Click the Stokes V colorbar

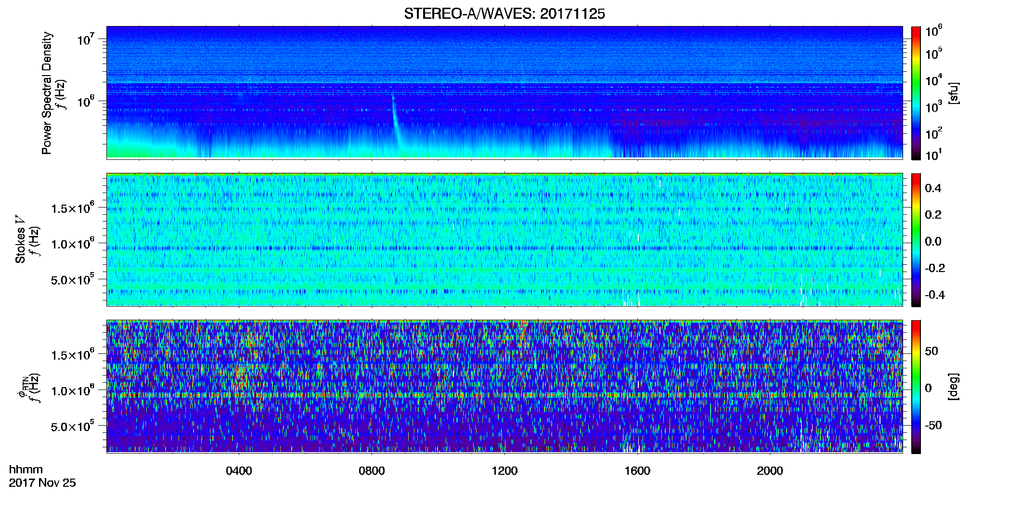tap(916, 240)
